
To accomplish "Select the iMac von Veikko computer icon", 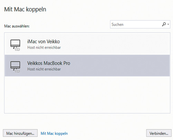I will point(15,44).
